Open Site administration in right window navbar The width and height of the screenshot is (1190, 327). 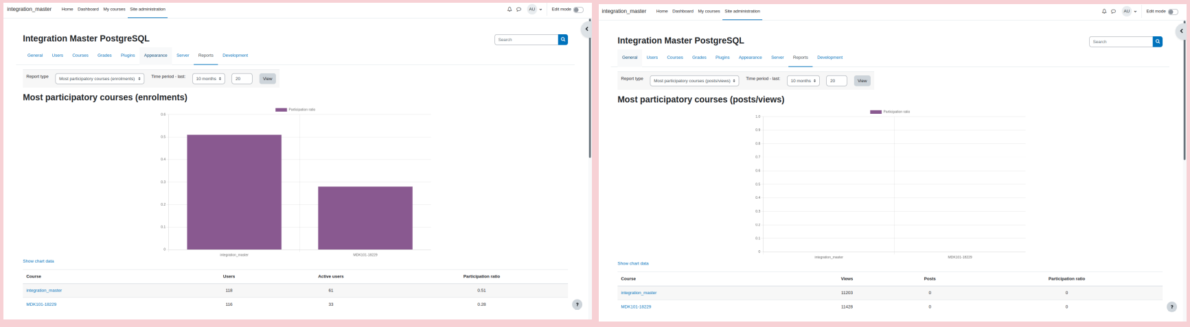coord(742,12)
